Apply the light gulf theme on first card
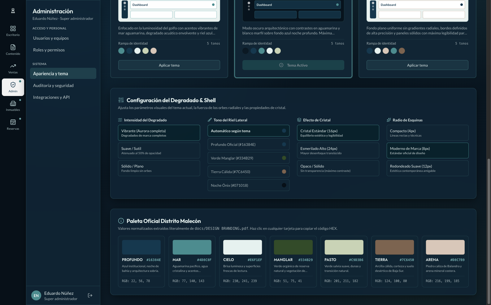Viewport: 491px width, 305px height. point(169,65)
